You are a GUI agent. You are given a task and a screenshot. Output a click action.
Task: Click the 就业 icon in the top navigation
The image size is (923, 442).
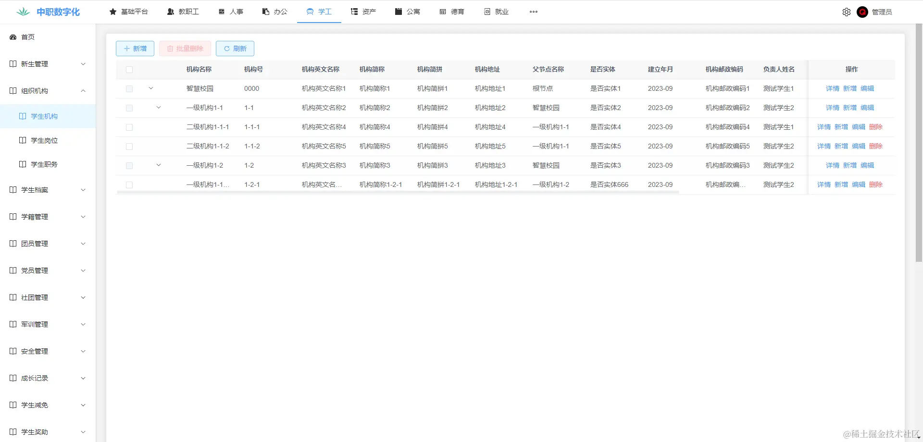pyautogui.click(x=487, y=12)
